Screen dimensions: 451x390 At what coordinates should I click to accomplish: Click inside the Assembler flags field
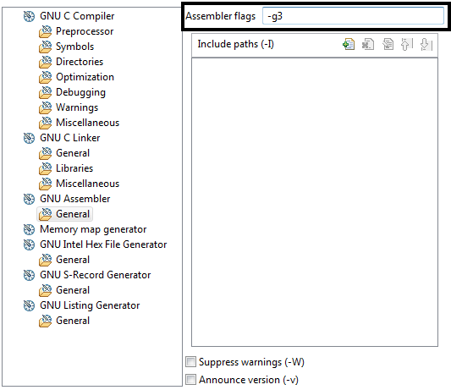tap(353, 16)
